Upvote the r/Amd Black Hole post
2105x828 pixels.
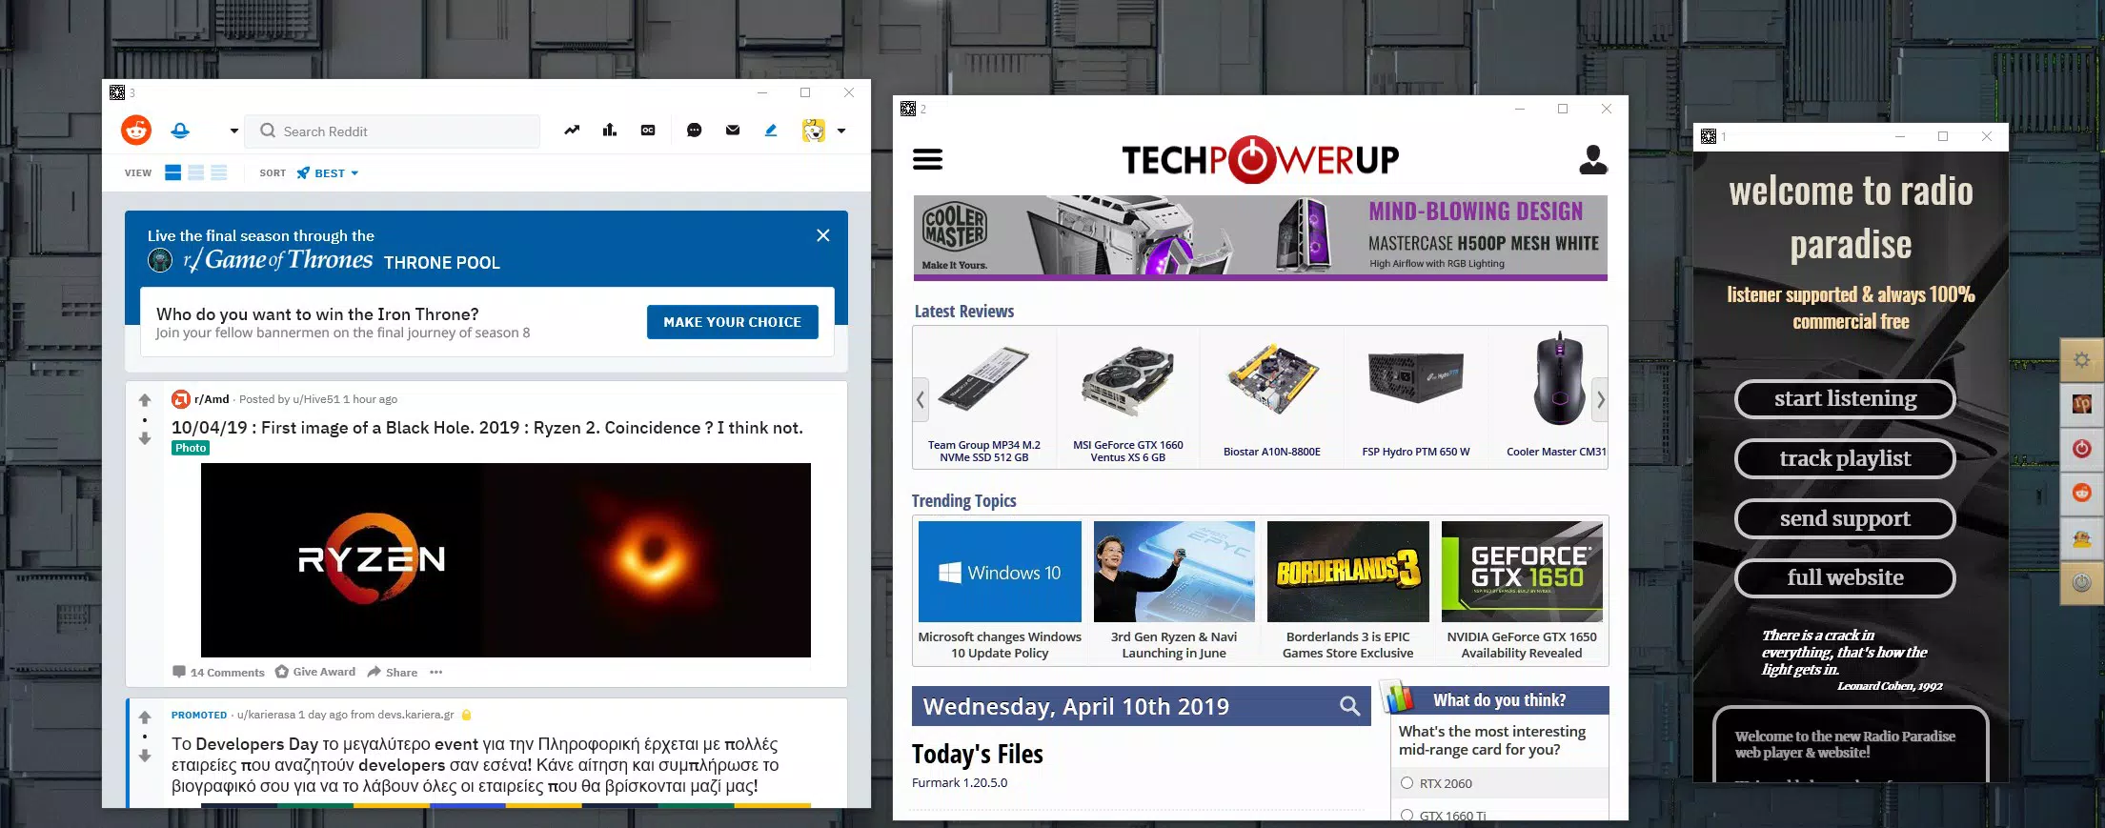point(145,400)
